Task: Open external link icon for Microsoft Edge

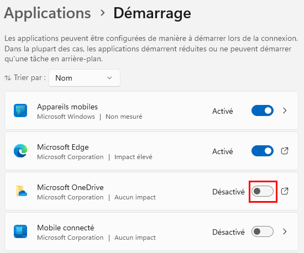Action: pyautogui.click(x=285, y=151)
